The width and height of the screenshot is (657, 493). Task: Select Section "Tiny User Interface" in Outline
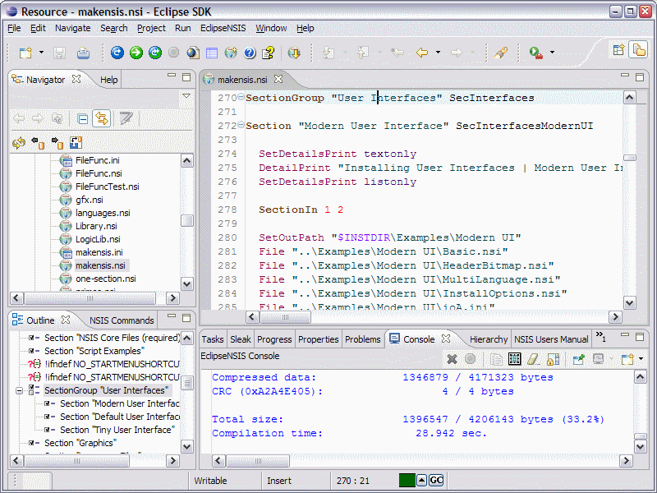117,430
